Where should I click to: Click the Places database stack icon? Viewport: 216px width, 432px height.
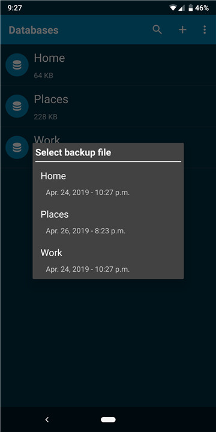17,106
